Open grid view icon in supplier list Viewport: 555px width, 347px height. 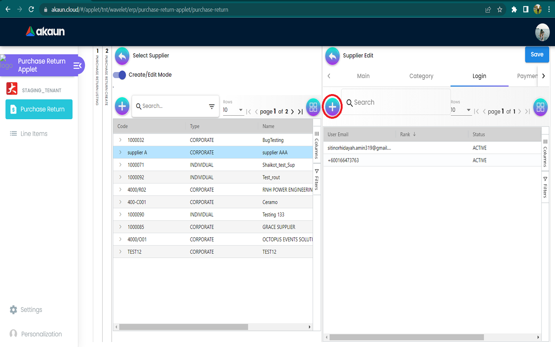(x=313, y=107)
